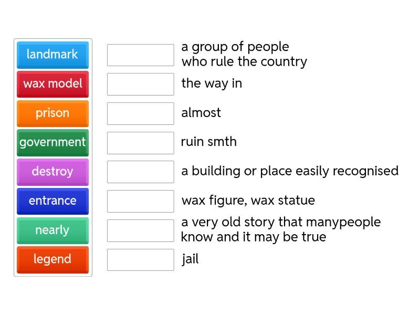Click box beside 'a building or place easily recognised'
Screen dimensions: 420x315
coord(140,172)
